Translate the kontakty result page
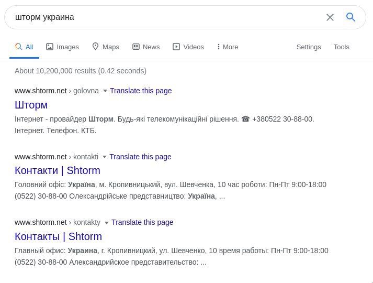373x283 pixels. pos(142,222)
